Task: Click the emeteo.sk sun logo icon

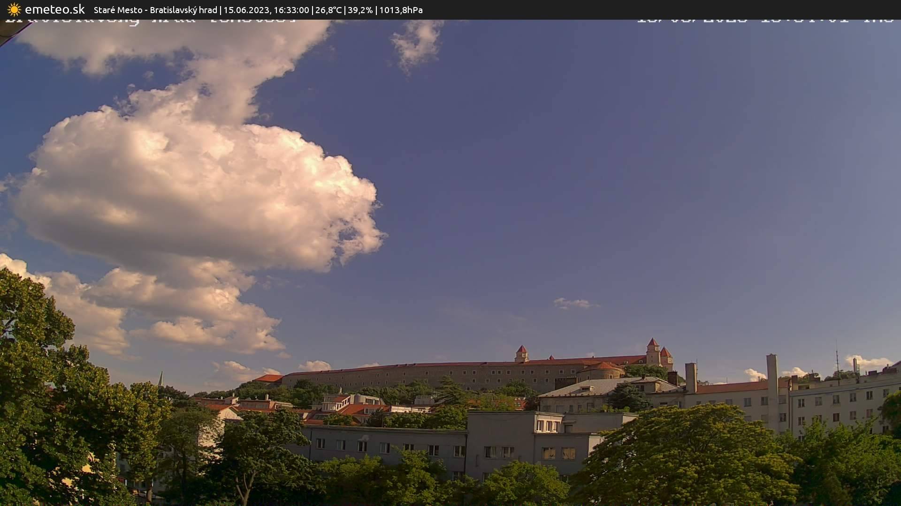Action: point(14,10)
